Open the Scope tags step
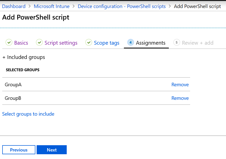 [106, 43]
